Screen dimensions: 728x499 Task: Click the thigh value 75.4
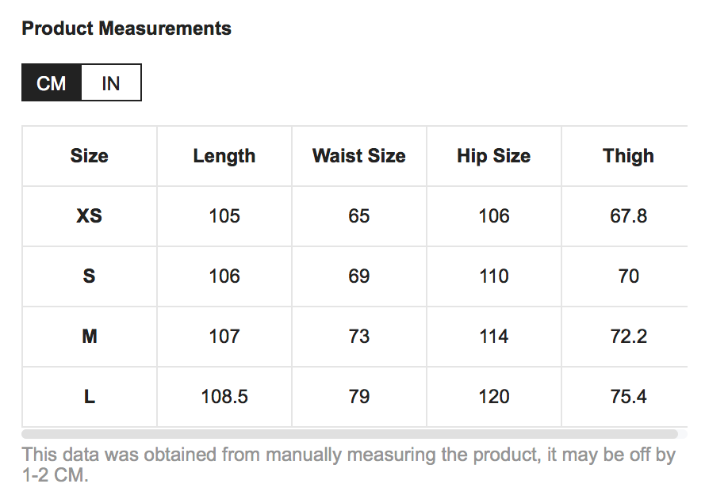click(x=628, y=397)
